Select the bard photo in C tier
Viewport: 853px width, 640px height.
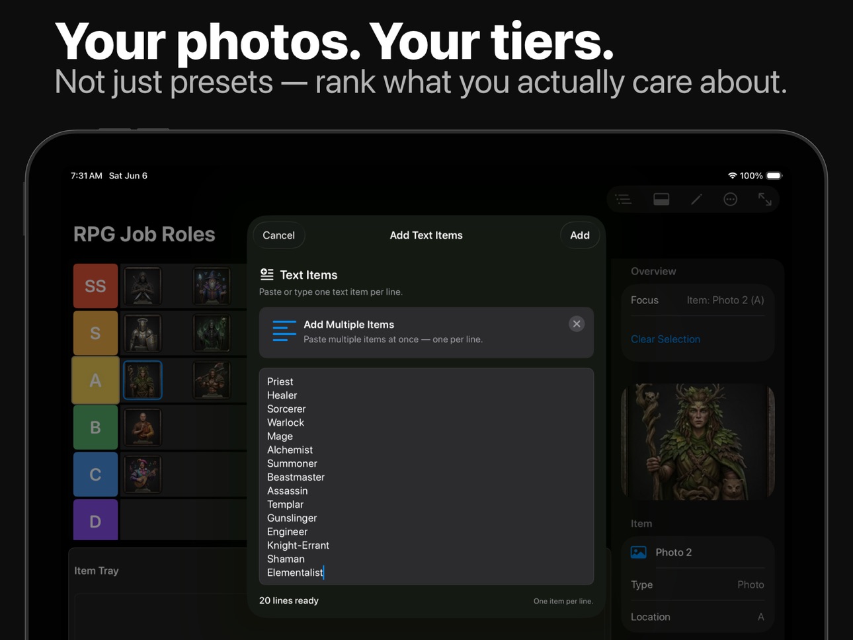pos(143,474)
